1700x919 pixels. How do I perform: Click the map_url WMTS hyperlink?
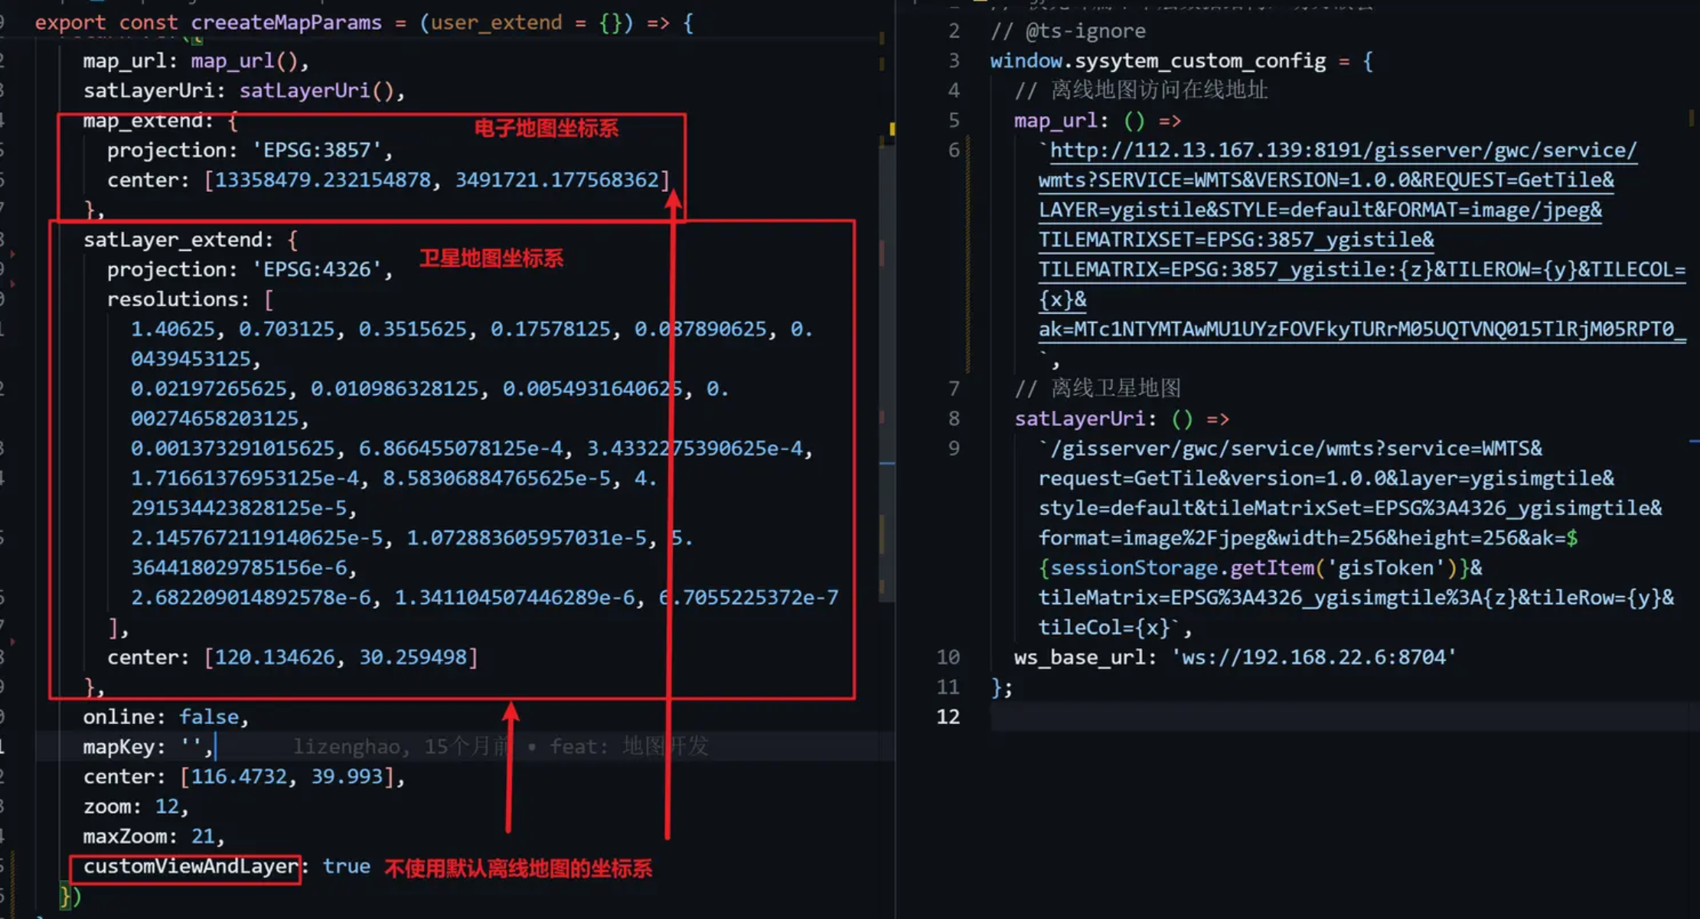[1343, 151]
